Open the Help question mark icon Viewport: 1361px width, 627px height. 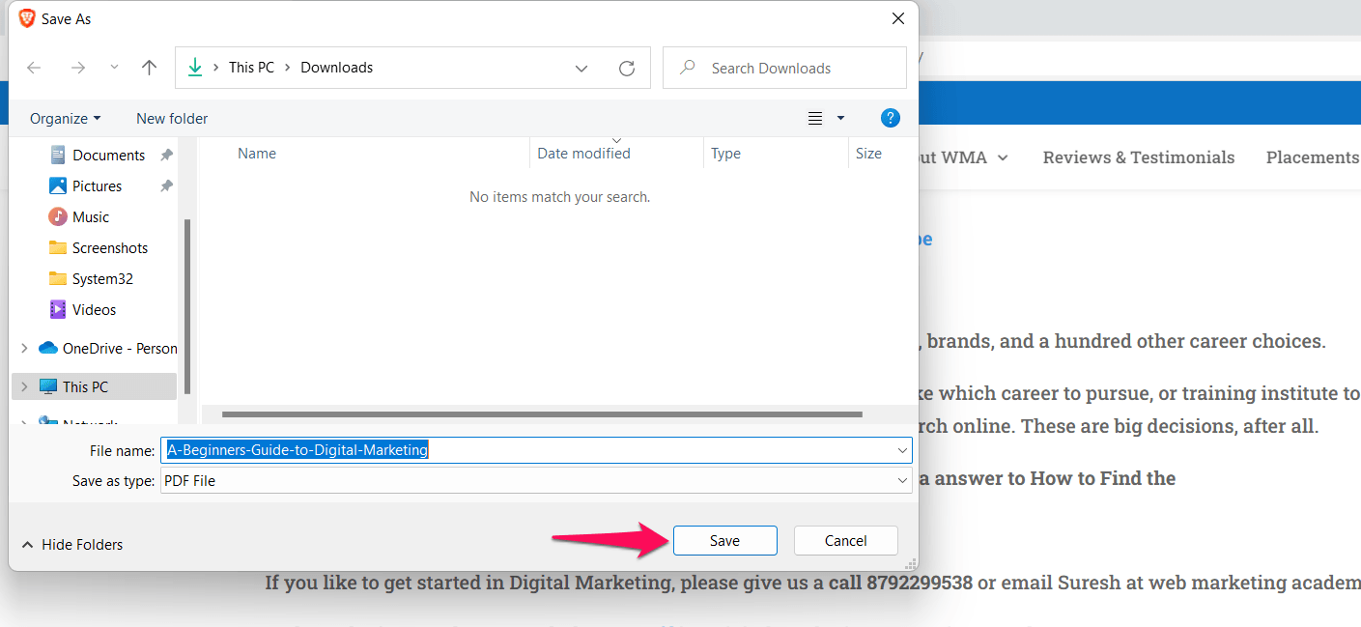pos(890,117)
